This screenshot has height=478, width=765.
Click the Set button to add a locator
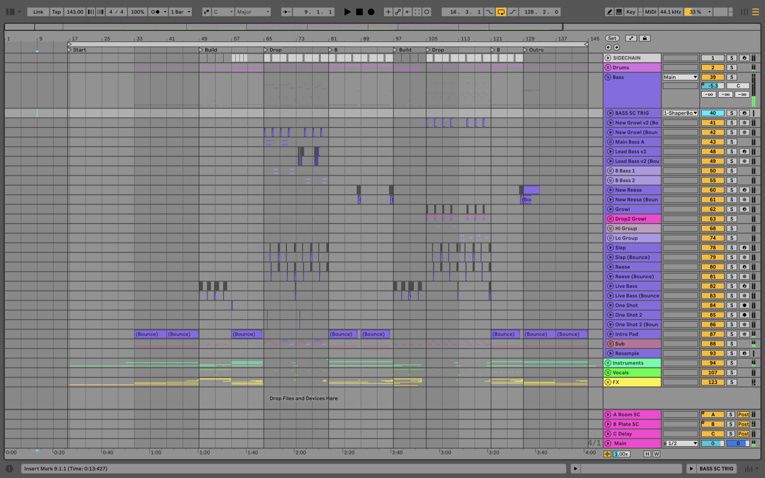[612, 38]
